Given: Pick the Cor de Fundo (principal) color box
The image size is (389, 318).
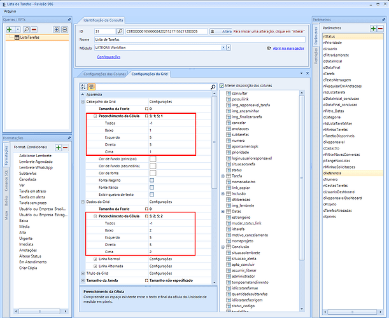Looking at the screenshot, I should coord(152,158).
